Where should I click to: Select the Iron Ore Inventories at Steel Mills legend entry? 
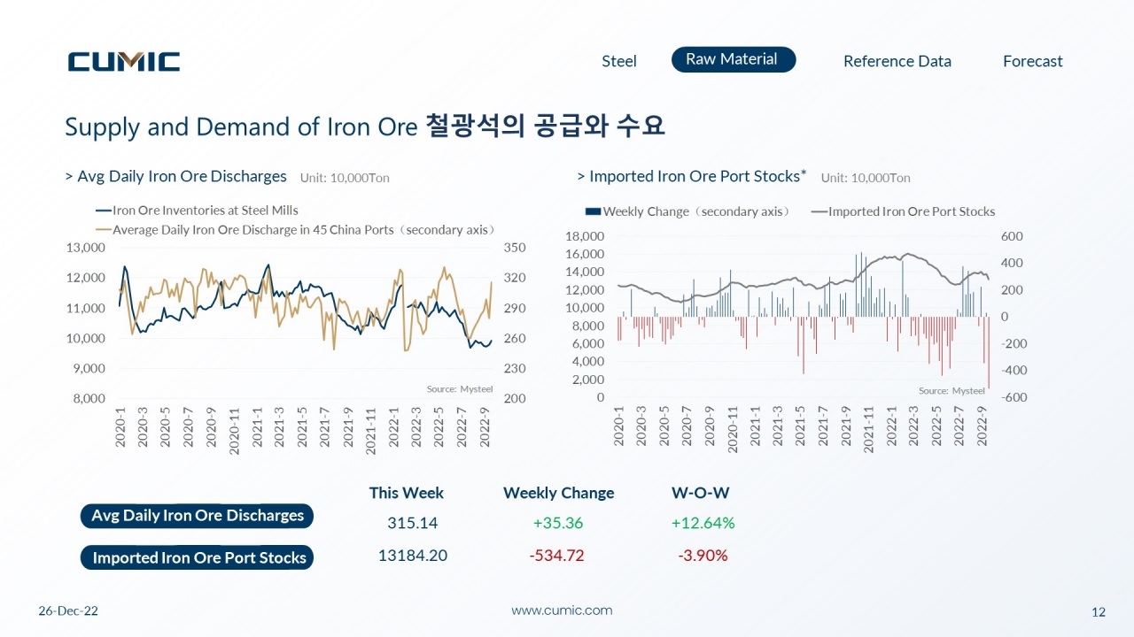[x=197, y=211]
